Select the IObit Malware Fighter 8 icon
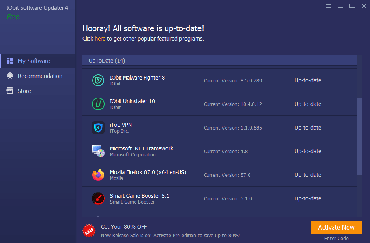 (x=98, y=80)
